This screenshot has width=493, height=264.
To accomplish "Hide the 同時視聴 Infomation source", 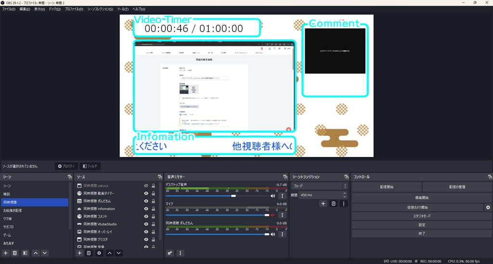I will click(146, 209).
